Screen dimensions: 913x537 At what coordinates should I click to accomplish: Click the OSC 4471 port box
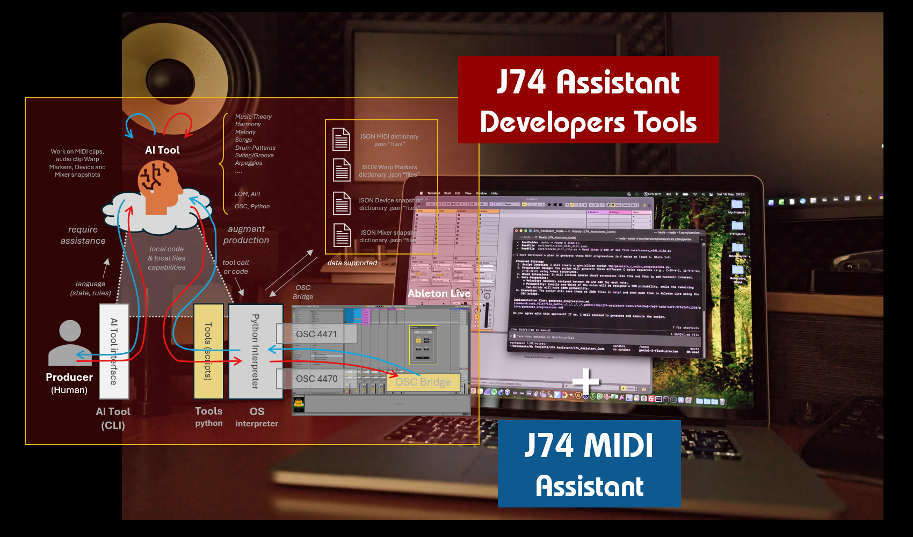click(317, 334)
